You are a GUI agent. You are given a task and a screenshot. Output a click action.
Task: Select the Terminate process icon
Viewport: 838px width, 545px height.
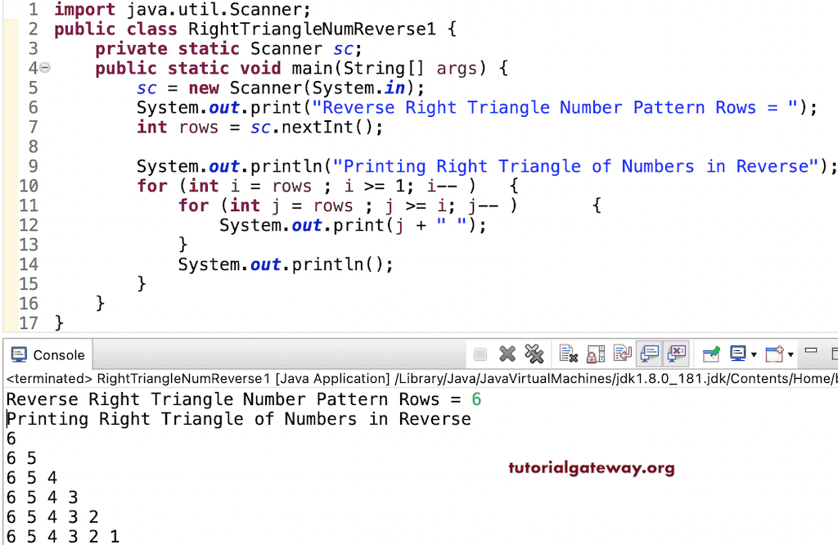tap(479, 354)
